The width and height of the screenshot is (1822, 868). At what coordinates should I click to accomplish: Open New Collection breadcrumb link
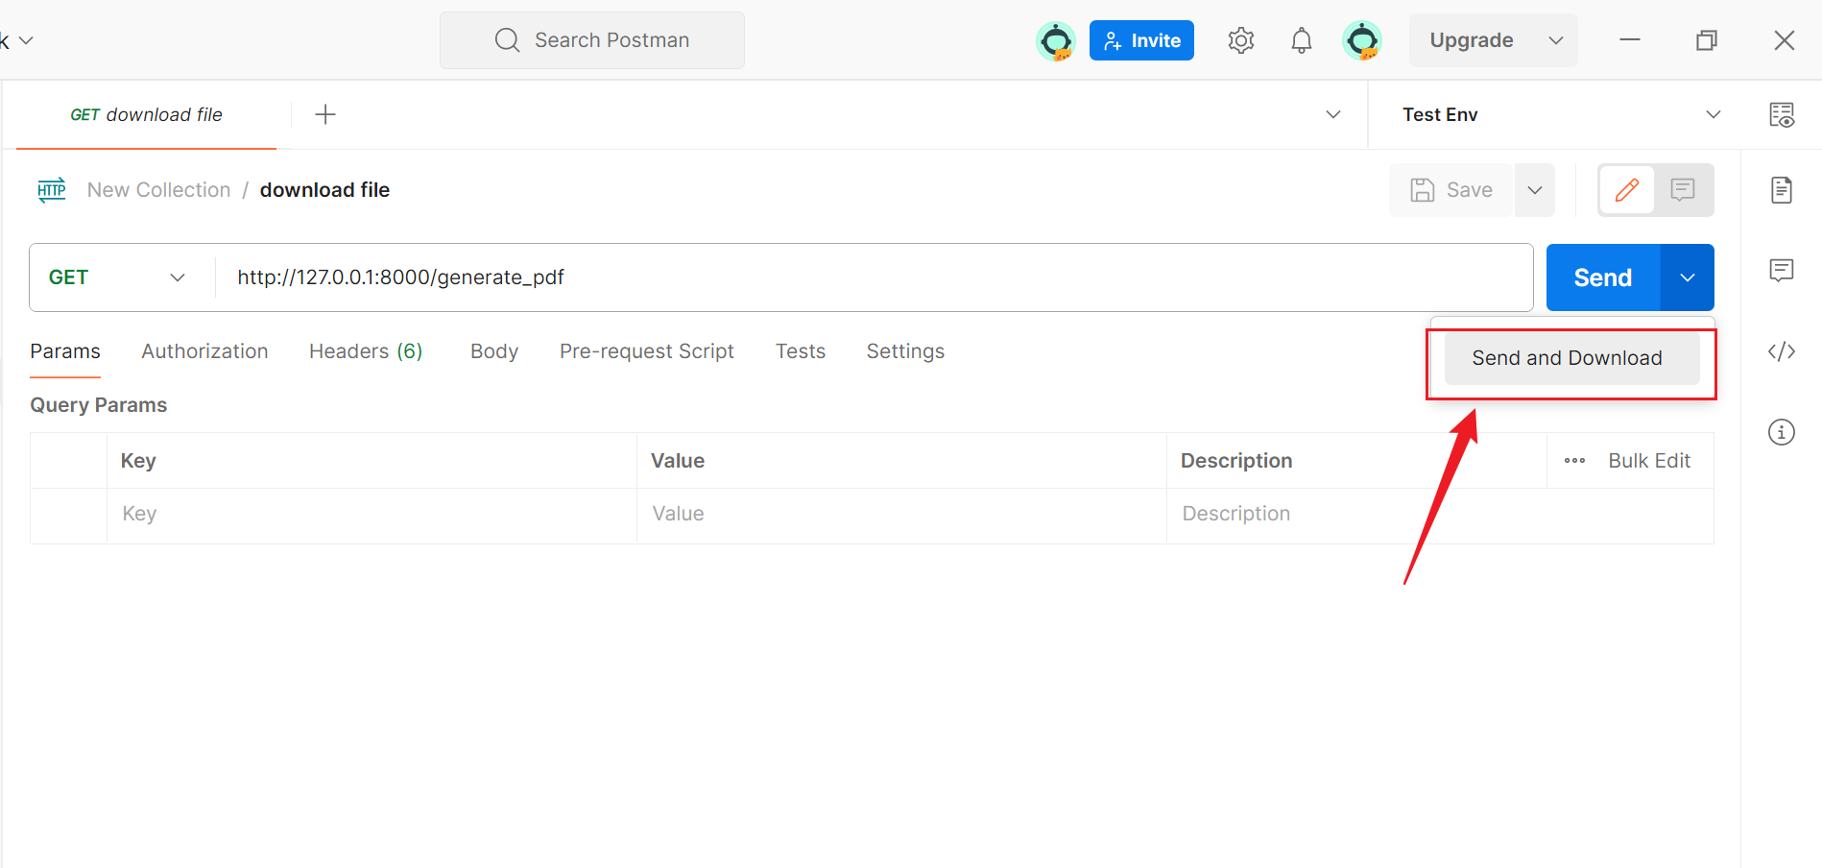[159, 190]
